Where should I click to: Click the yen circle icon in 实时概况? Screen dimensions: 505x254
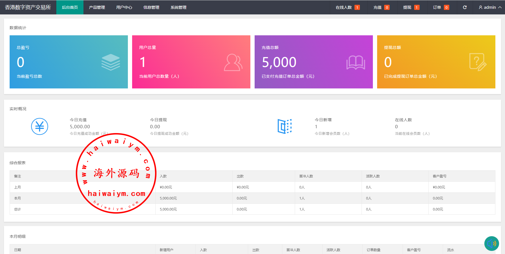[40, 126]
